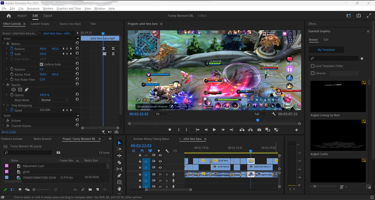Click the Lift button
The height and width of the screenshot is (200, 375).
pyautogui.click(x=242, y=130)
